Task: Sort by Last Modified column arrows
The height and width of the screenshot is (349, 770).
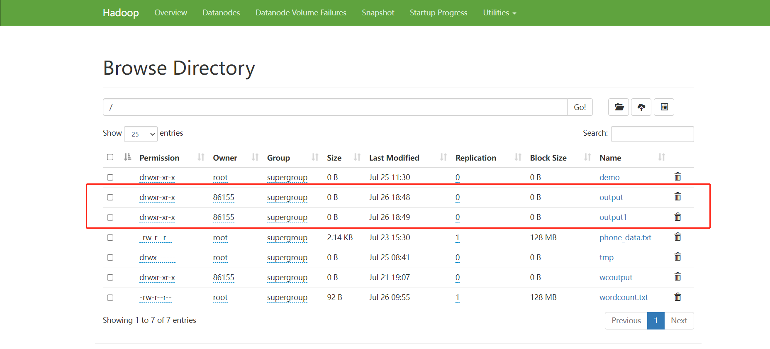Action: [443, 157]
